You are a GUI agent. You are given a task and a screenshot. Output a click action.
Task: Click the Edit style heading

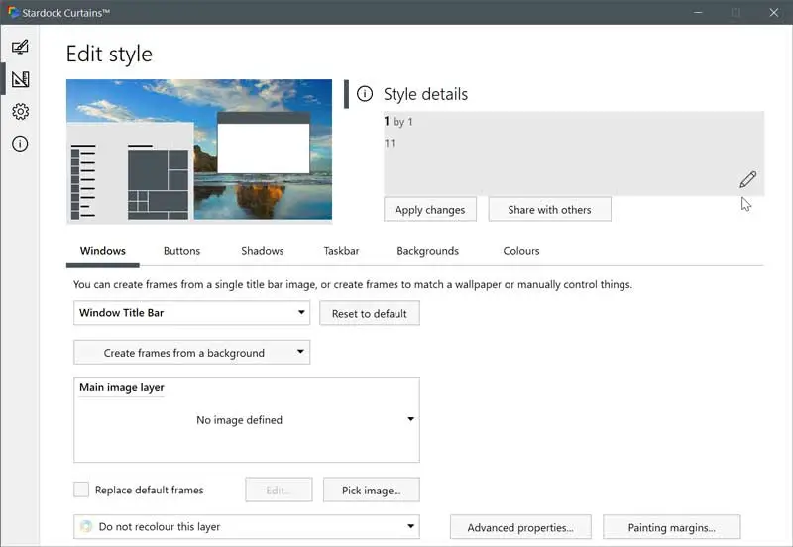coord(109,55)
